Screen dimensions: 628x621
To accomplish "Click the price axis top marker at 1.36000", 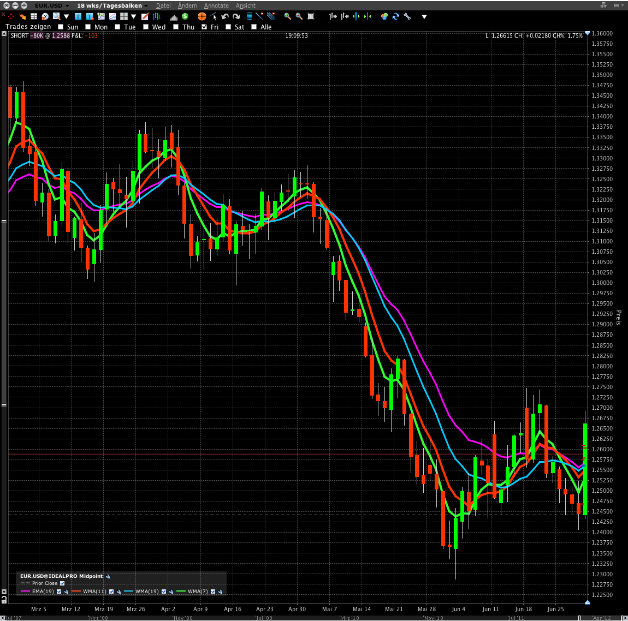I will click(x=588, y=33).
